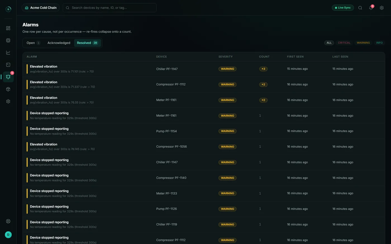Click the WARNING badge for Meter PF-1133
The height and width of the screenshot is (244, 391).
(x=227, y=193)
